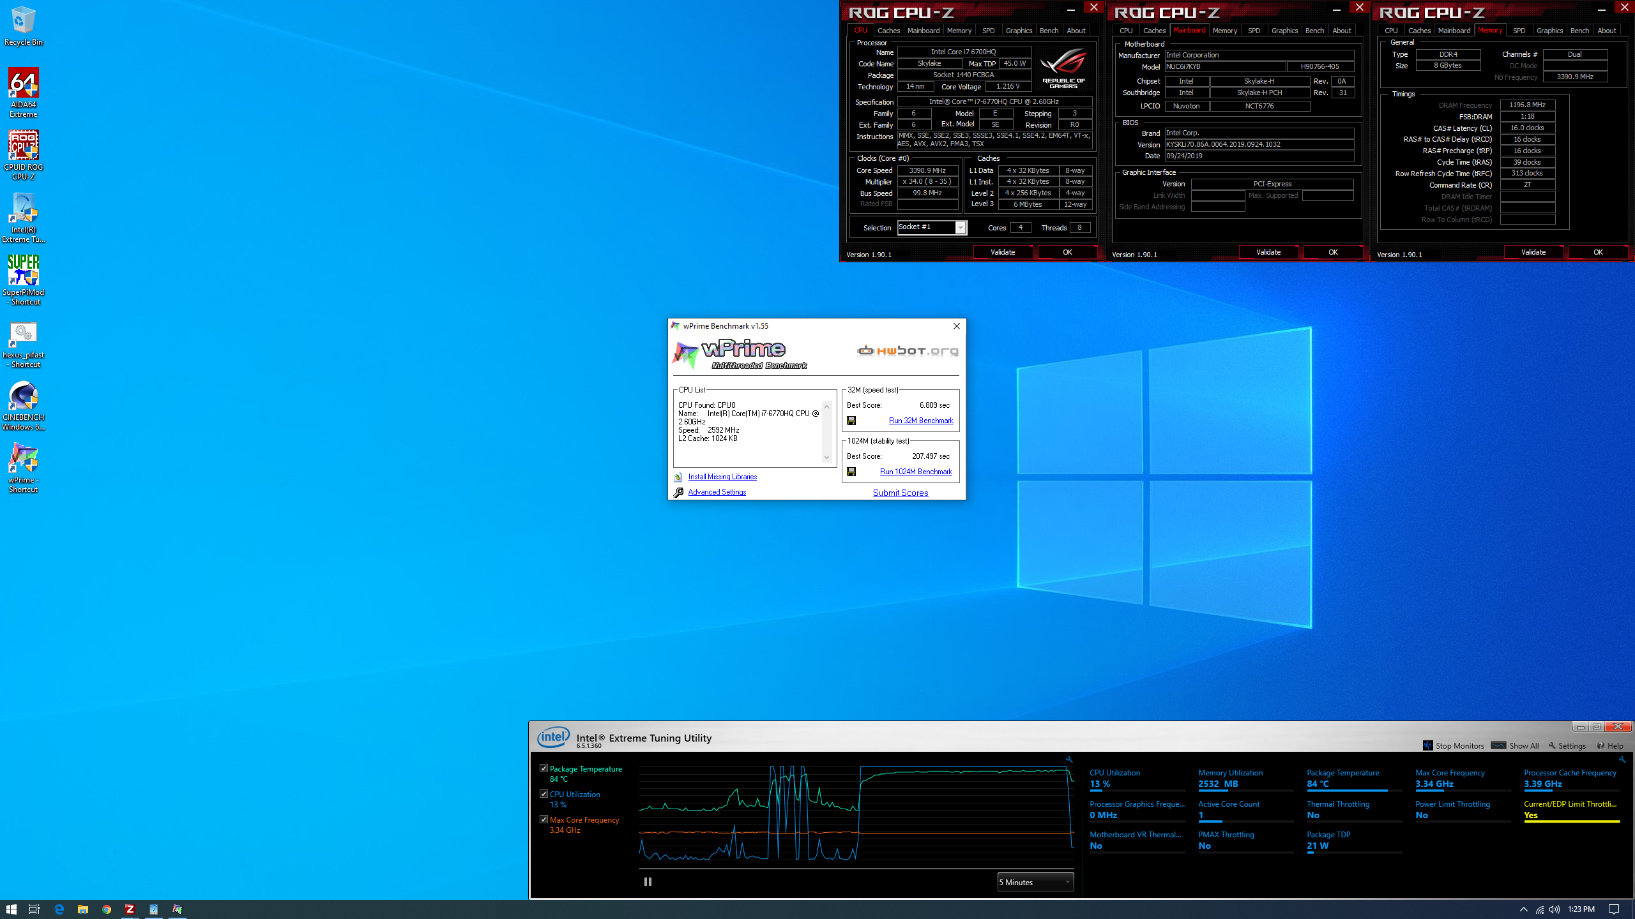Expand the hidden system tray icons chevron

point(1523,909)
